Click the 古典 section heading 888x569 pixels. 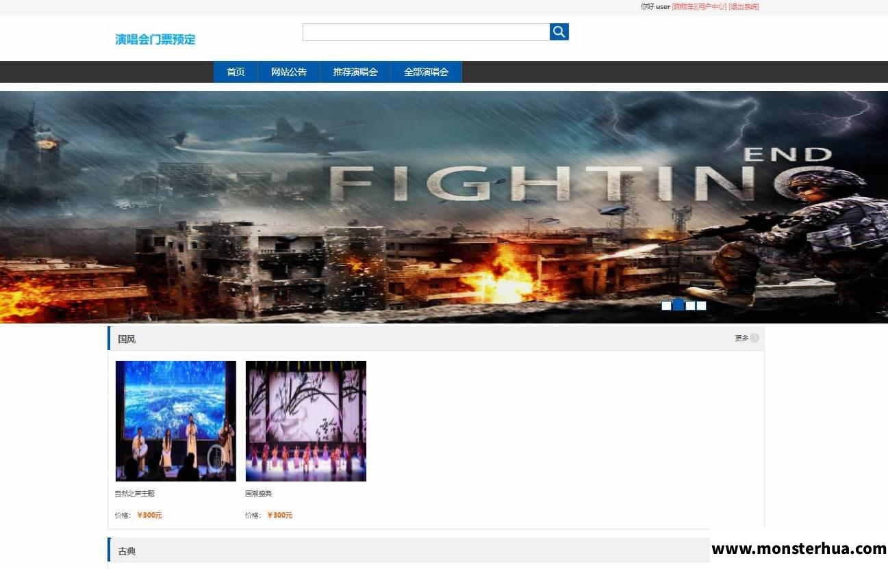(127, 551)
